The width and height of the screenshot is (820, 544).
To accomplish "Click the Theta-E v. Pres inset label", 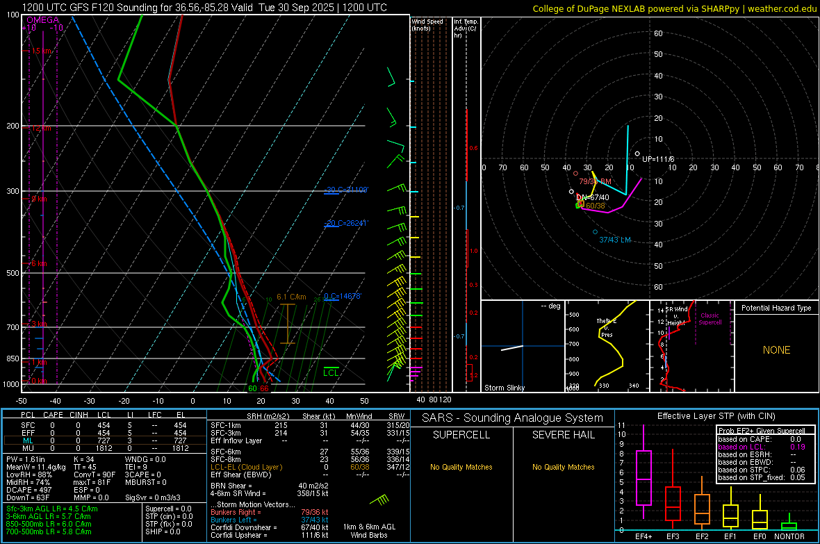I will (x=606, y=327).
